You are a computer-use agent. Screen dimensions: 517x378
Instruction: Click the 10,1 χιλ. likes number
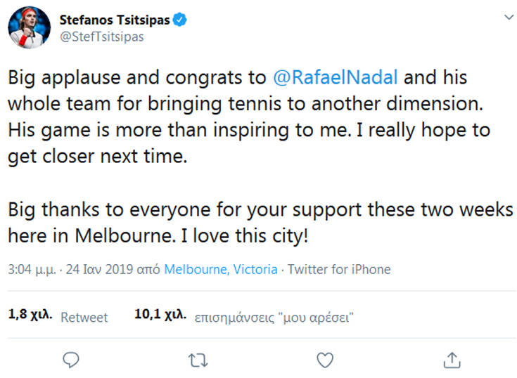point(160,316)
